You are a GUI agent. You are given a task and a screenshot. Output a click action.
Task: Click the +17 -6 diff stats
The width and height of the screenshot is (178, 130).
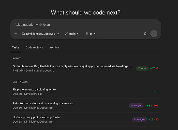(x=154, y=69)
